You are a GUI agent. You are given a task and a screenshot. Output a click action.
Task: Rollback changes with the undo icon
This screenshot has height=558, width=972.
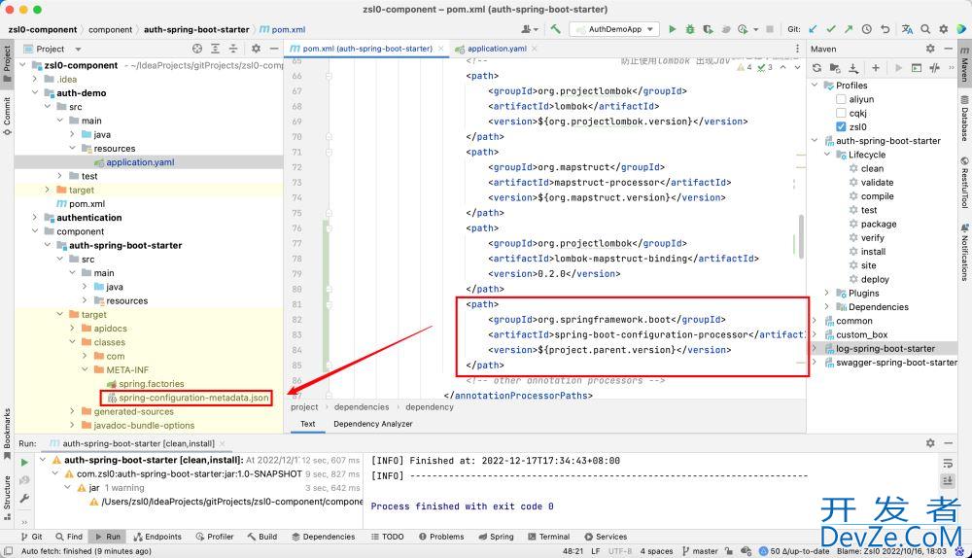click(x=885, y=29)
